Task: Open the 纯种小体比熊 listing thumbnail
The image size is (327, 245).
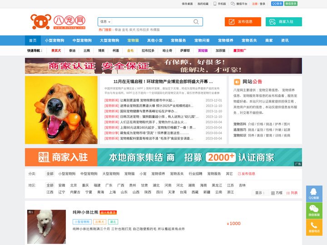Action: [x=46, y=227]
